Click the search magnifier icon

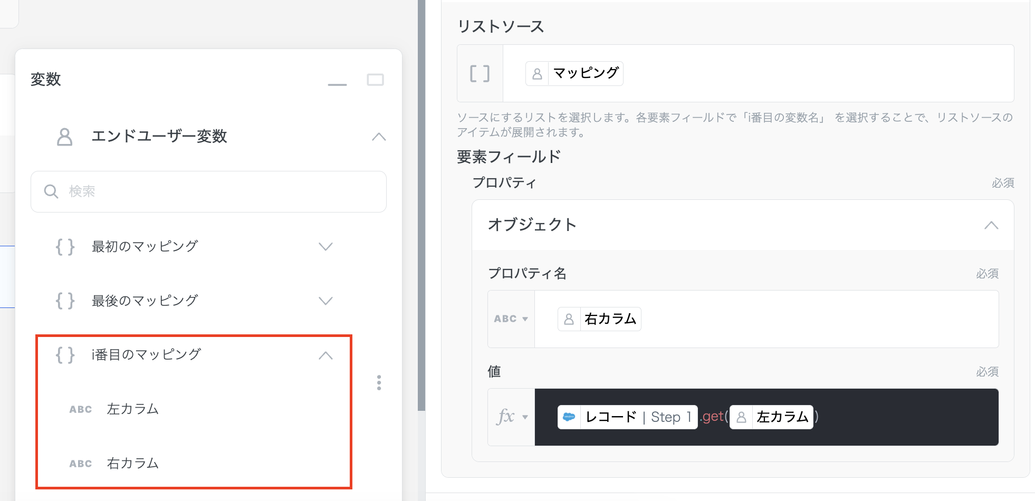(51, 191)
